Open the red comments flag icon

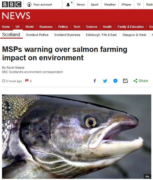point(27,81)
